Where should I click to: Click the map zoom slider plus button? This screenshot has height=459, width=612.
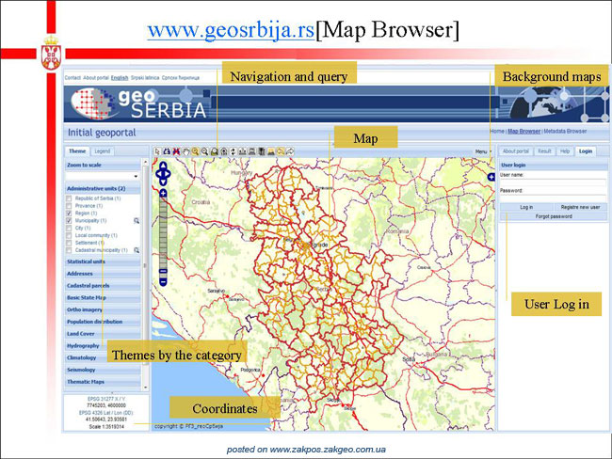pyautogui.click(x=163, y=193)
